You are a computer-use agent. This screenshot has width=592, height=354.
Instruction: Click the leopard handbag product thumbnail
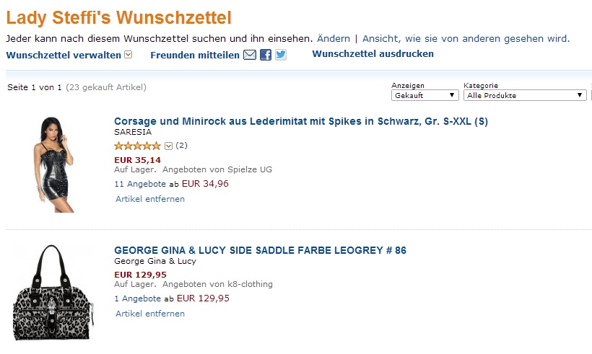click(x=53, y=293)
